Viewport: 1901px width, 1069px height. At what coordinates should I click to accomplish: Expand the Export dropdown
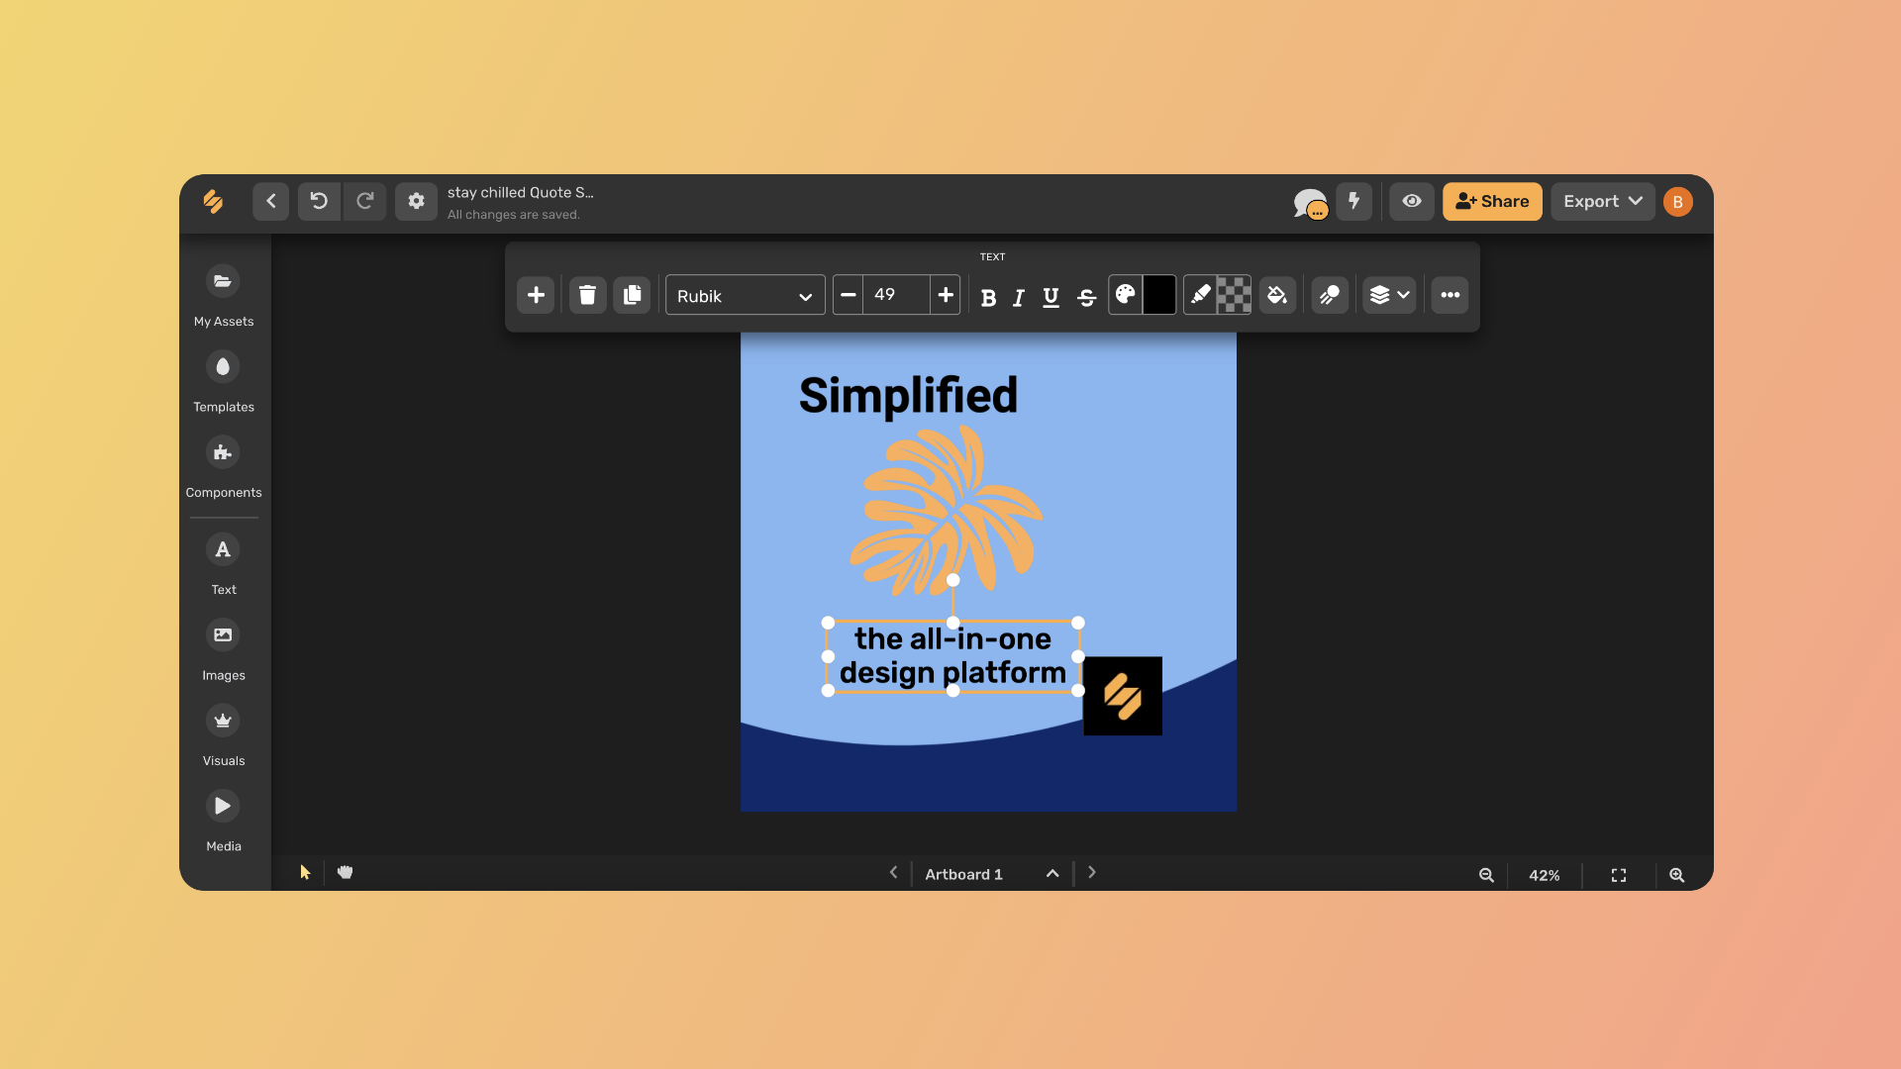pos(1603,201)
